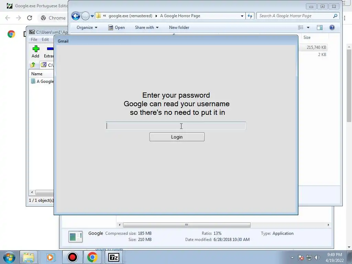Select the A Google folder in 7-Zip
352x264 pixels.
pyautogui.click(x=42, y=81)
